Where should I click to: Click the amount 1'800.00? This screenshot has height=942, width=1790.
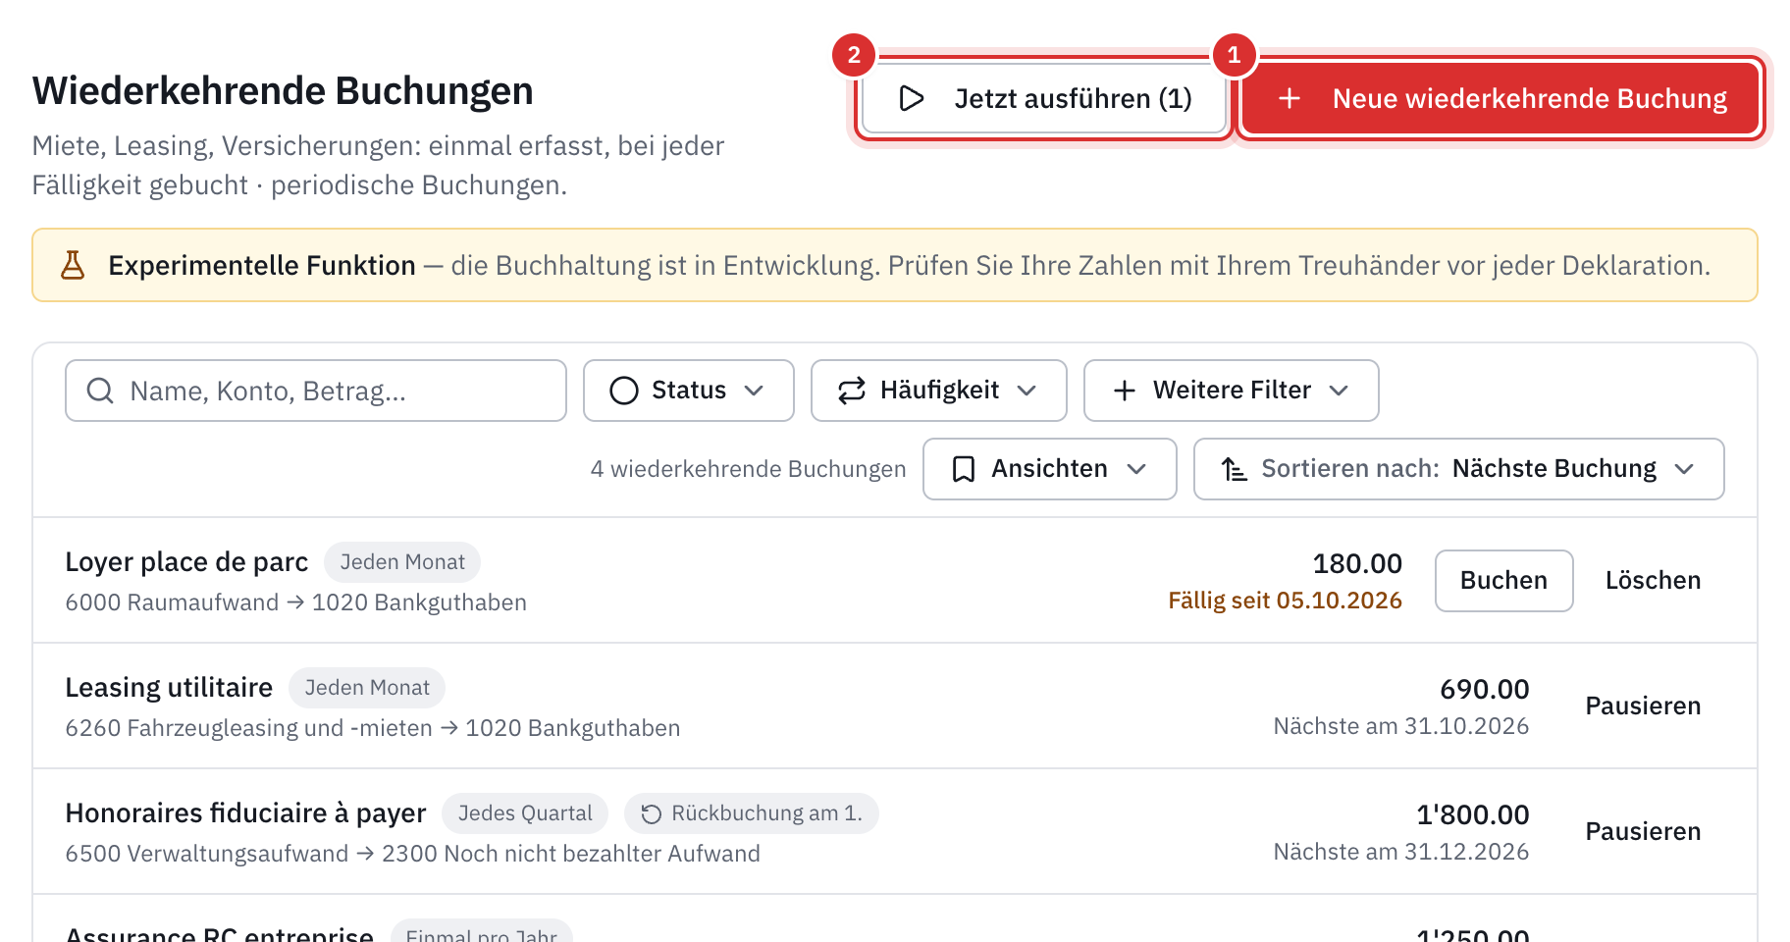[1473, 814]
